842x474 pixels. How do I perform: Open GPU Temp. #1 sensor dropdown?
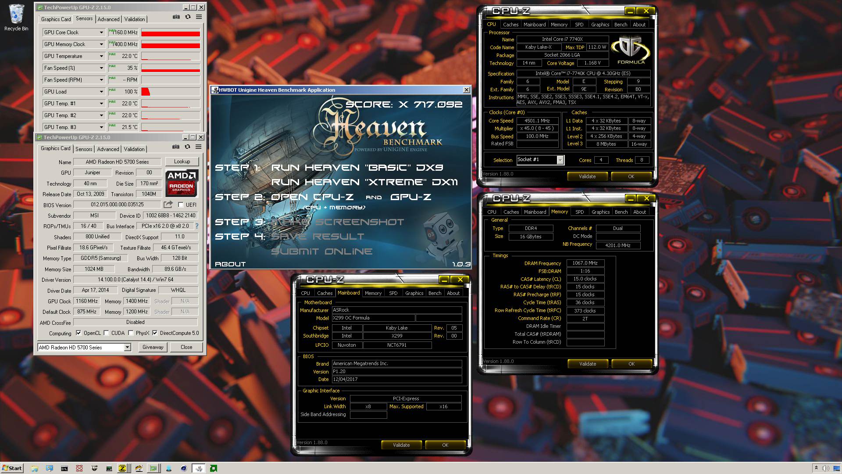pos(101,104)
